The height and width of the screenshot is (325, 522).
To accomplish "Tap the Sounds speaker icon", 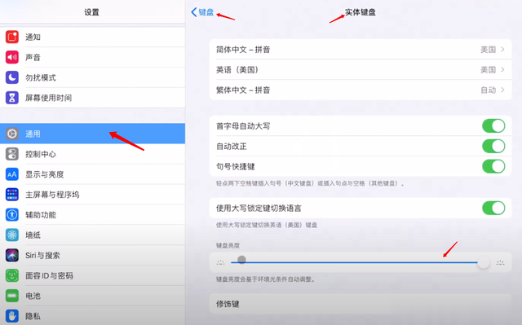I will point(12,57).
